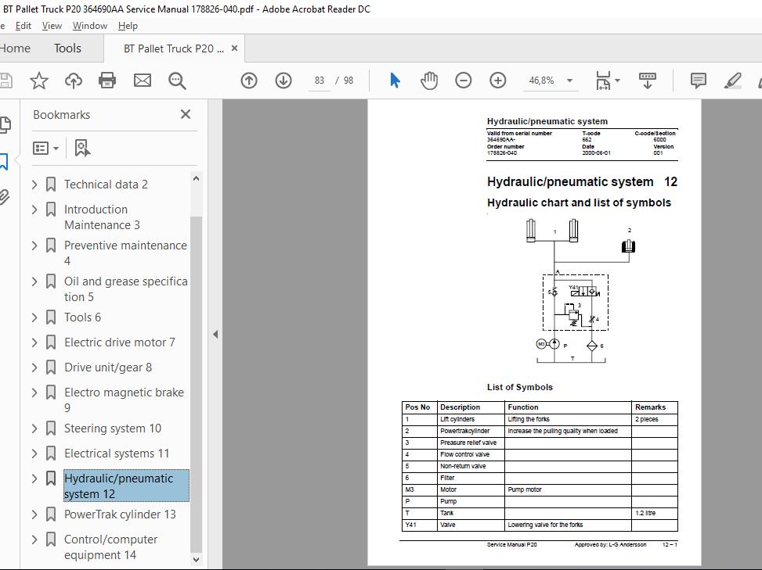Open the Window menu

[90, 26]
